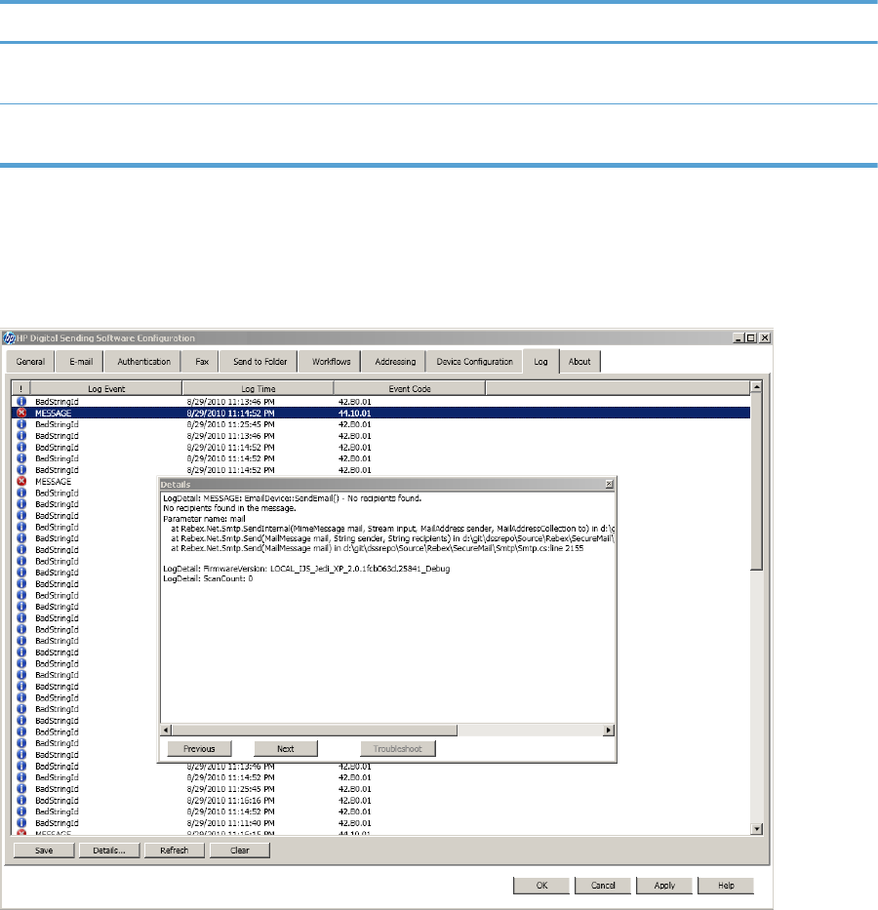Viewport: 878px width, 910px height.
Task: Click the Cancel button
Action: pos(603,885)
